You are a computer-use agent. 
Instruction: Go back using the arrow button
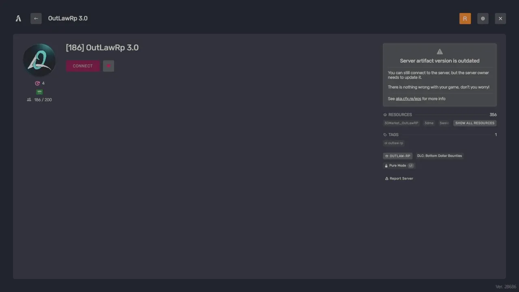36,18
